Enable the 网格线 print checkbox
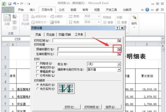The height and width of the screenshot is (112, 166). point(37,63)
